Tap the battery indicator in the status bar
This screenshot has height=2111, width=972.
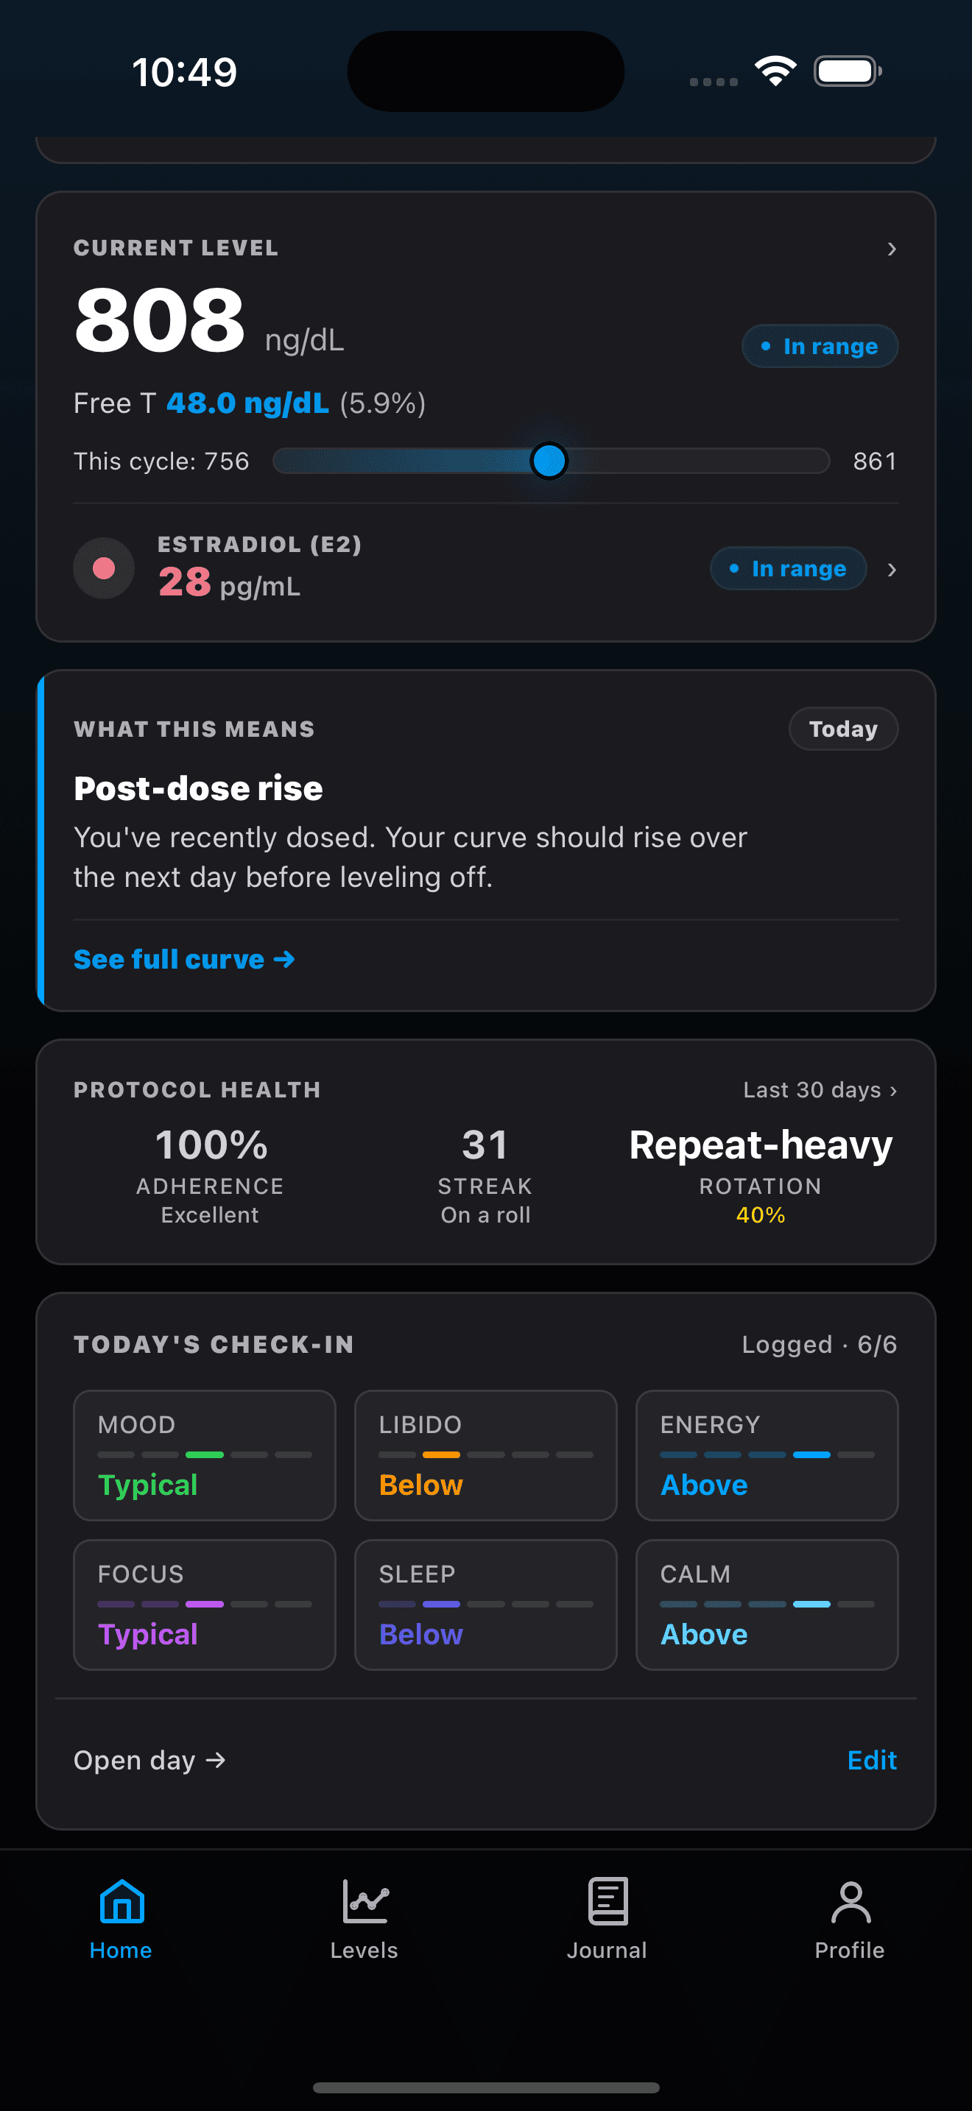tap(846, 71)
